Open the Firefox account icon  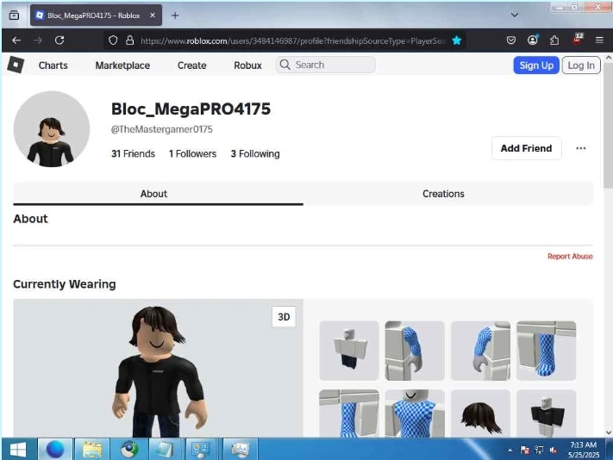click(x=533, y=40)
